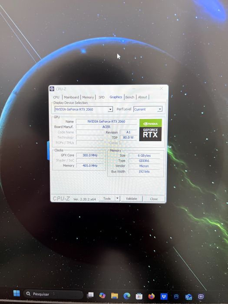Viewport: 228px width, 304px height.
Task: Switch to the SPD tab
Action: pyautogui.click(x=101, y=97)
